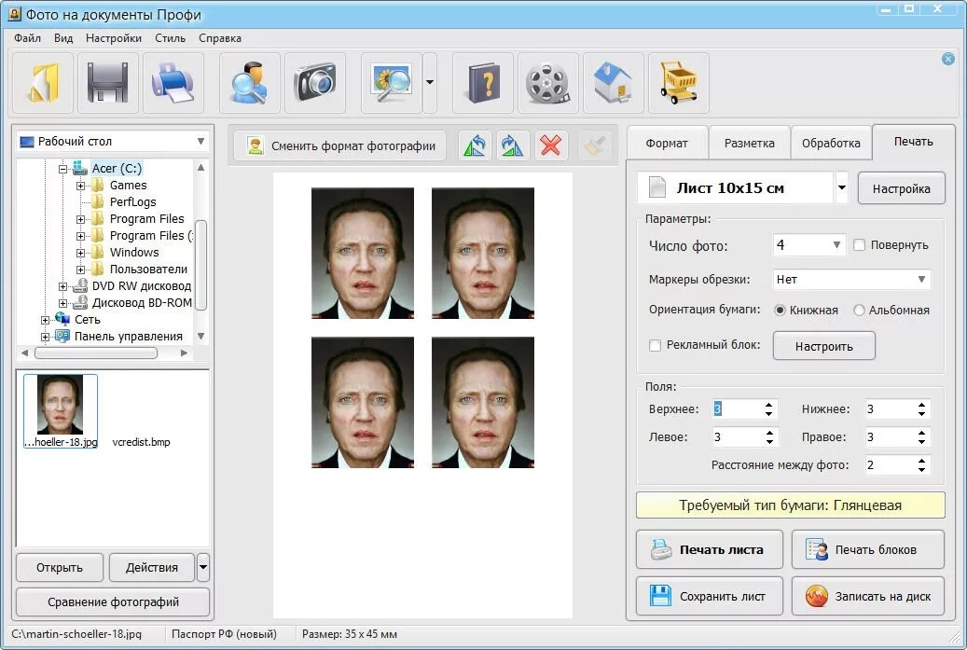Select the Книжная orientation radio button
The image size is (967, 650).
pyautogui.click(x=781, y=311)
